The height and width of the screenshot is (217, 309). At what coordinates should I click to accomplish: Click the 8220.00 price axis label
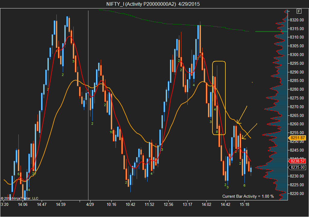click(297, 193)
